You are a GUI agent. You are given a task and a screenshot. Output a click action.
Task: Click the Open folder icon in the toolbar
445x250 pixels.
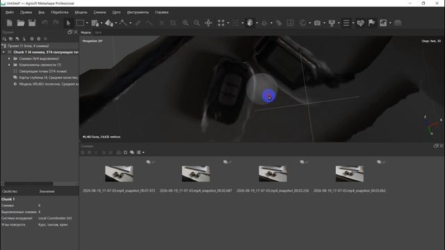(x=20, y=23)
